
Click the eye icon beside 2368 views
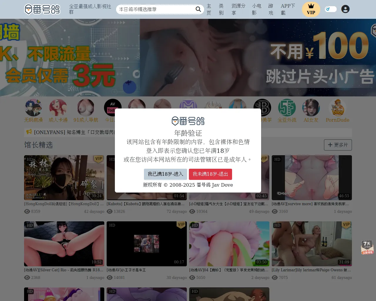pyautogui.click(x=27, y=277)
